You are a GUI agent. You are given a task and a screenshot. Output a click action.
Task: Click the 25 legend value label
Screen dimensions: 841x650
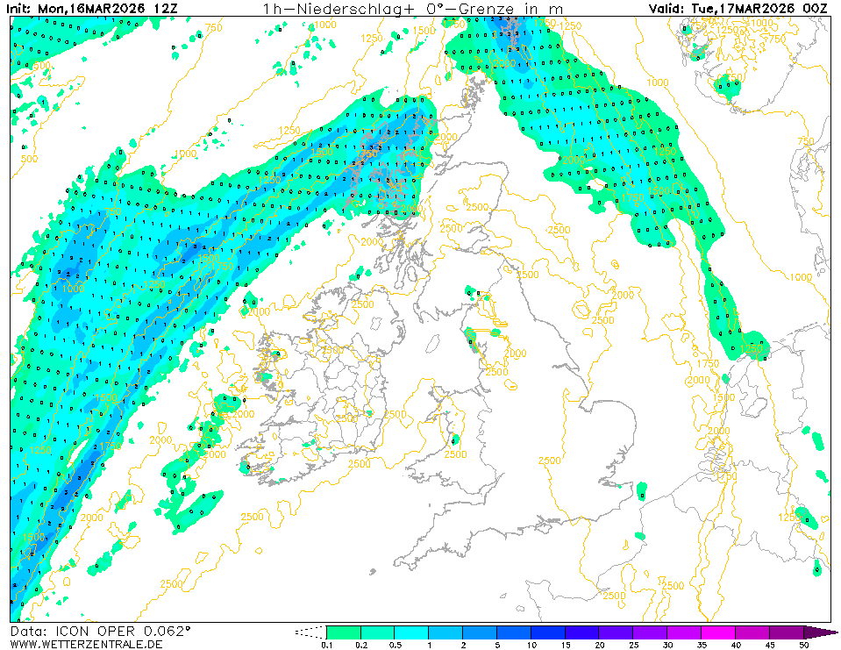pos(634,645)
